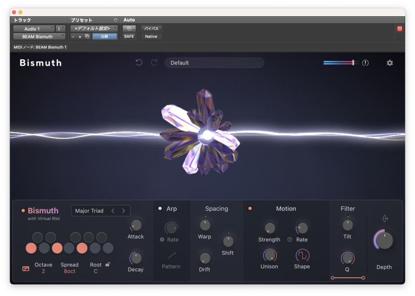
Task: Click the MIDI ノード BEAM Bismuth 1 label
Action: (x=40, y=47)
